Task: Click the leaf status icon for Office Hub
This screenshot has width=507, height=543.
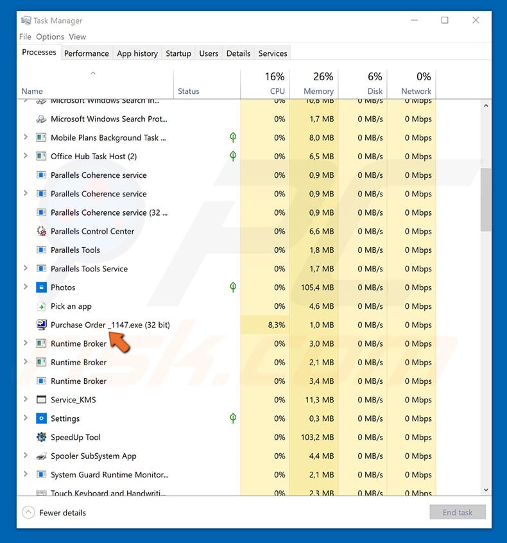Action: click(x=233, y=156)
